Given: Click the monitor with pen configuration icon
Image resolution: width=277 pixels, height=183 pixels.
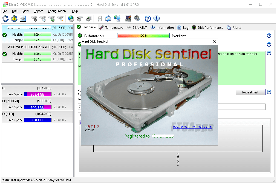Looking at the screenshot, I should (128, 18).
